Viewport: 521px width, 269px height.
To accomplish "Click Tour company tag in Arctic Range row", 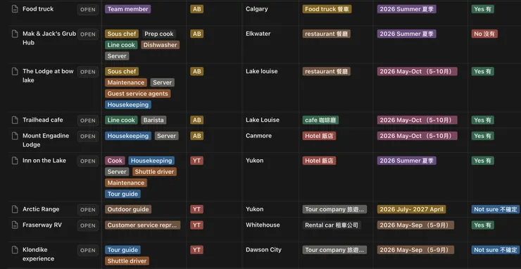I will coord(335,209).
